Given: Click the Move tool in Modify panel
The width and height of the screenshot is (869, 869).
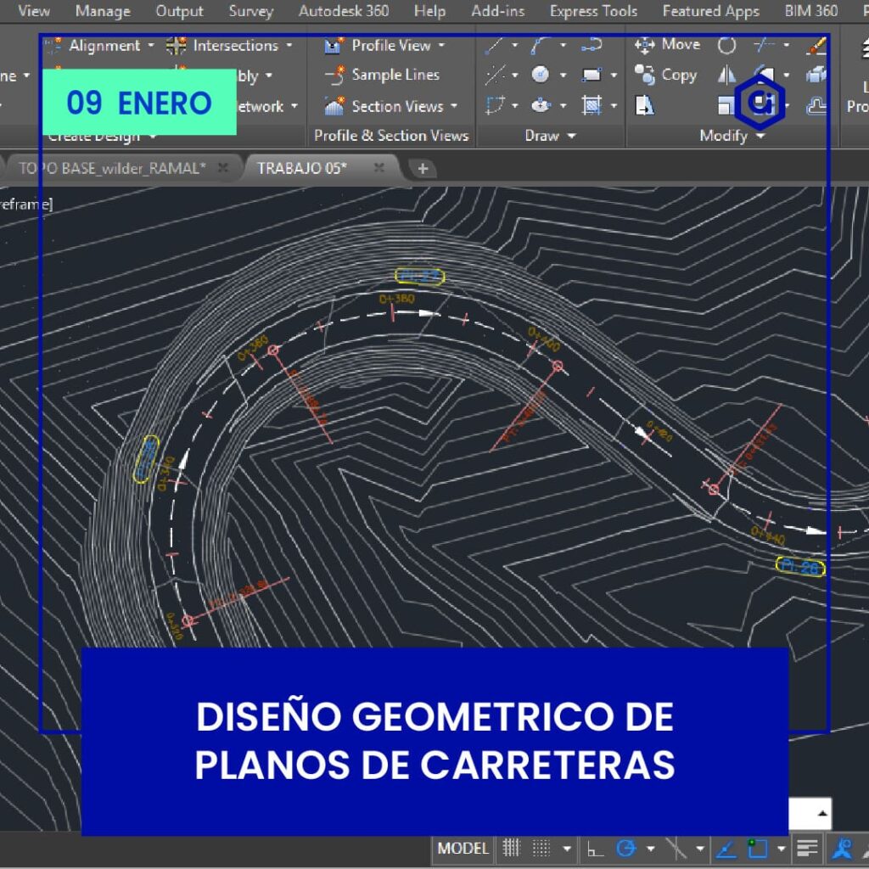Looking at the screenshot, I should coord(668,45).
